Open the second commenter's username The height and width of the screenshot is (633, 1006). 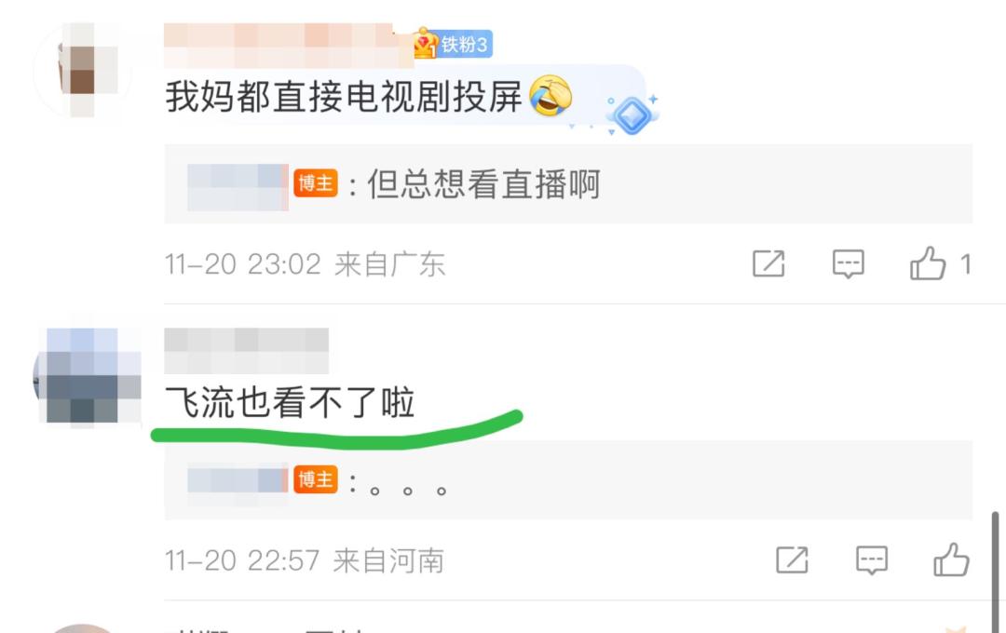click(246, 350)
